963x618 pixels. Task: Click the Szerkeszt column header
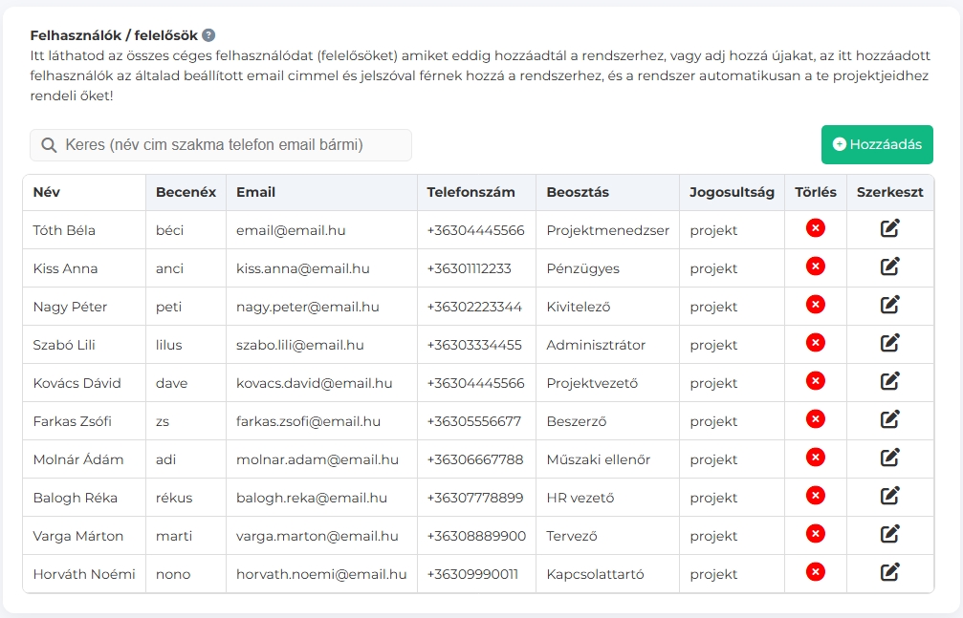click(890, 193)
